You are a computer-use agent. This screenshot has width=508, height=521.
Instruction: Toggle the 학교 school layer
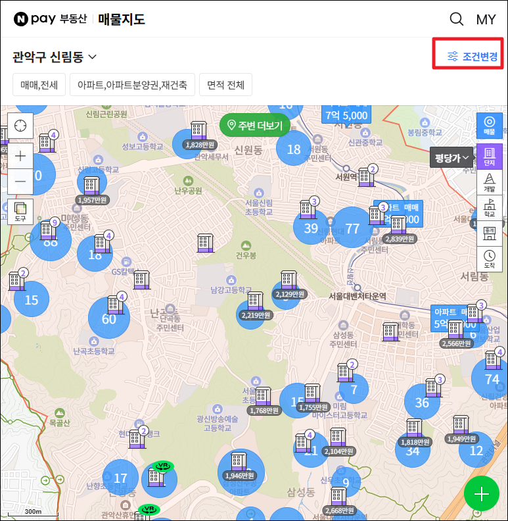tap(489, 208)
